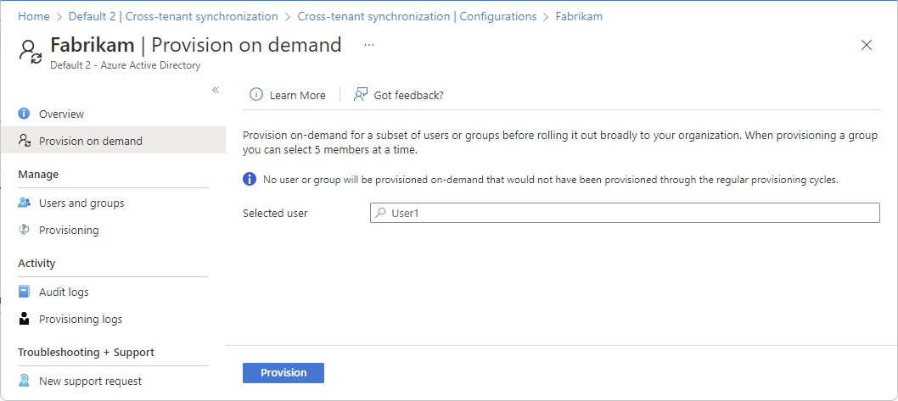
Task: Click the Provisioning sync icon
Action: 24,230
